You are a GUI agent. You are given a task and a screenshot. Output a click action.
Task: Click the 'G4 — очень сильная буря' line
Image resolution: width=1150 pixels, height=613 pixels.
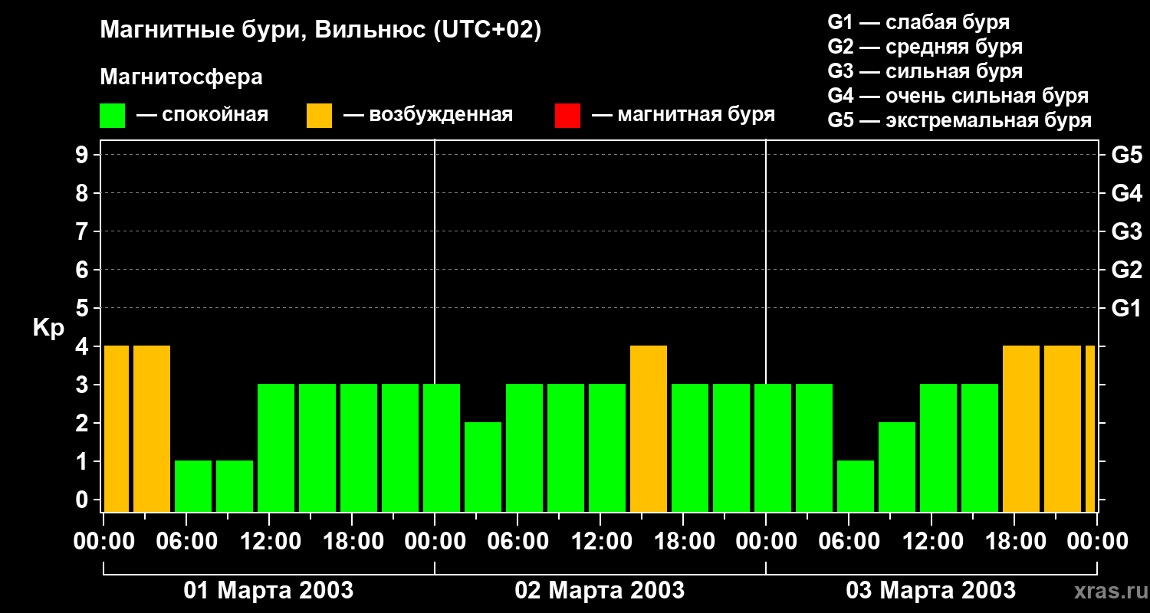click(x=958, y=96)
